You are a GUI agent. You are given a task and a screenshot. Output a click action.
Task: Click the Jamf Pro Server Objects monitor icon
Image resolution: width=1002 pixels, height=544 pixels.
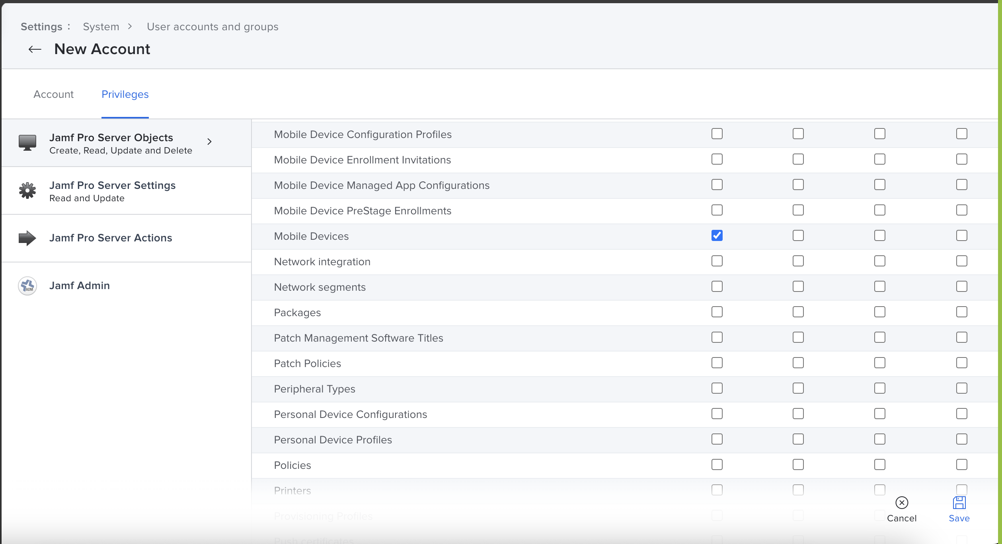point(27,142)
